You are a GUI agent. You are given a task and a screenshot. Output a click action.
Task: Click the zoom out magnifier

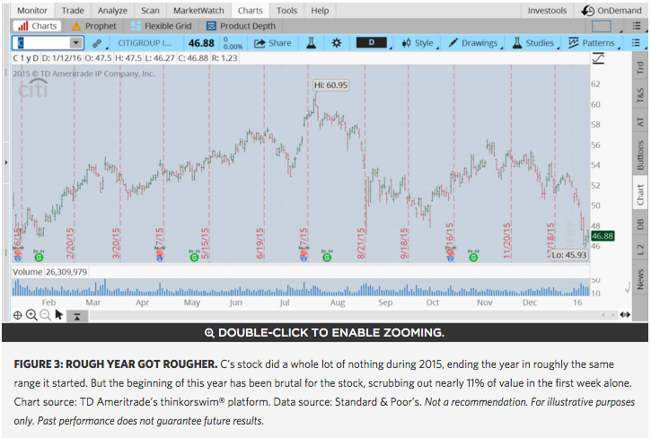[x=45, y=315]
